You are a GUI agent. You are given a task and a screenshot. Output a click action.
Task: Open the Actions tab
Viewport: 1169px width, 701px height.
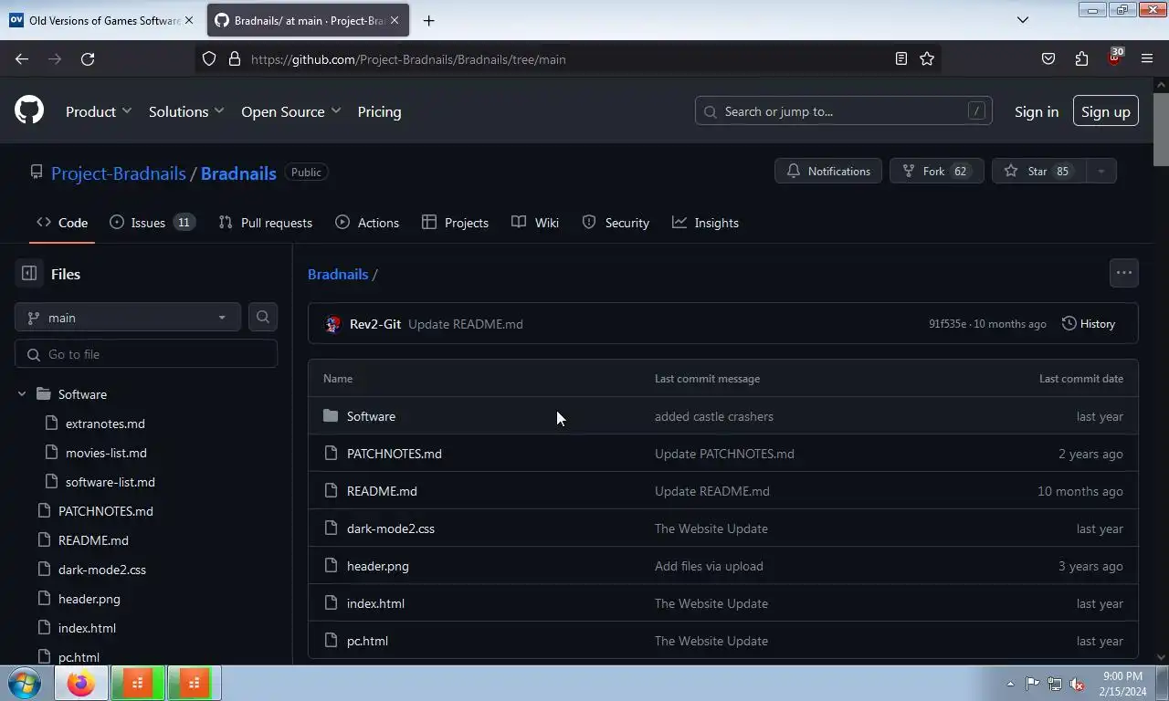[367, 223]
